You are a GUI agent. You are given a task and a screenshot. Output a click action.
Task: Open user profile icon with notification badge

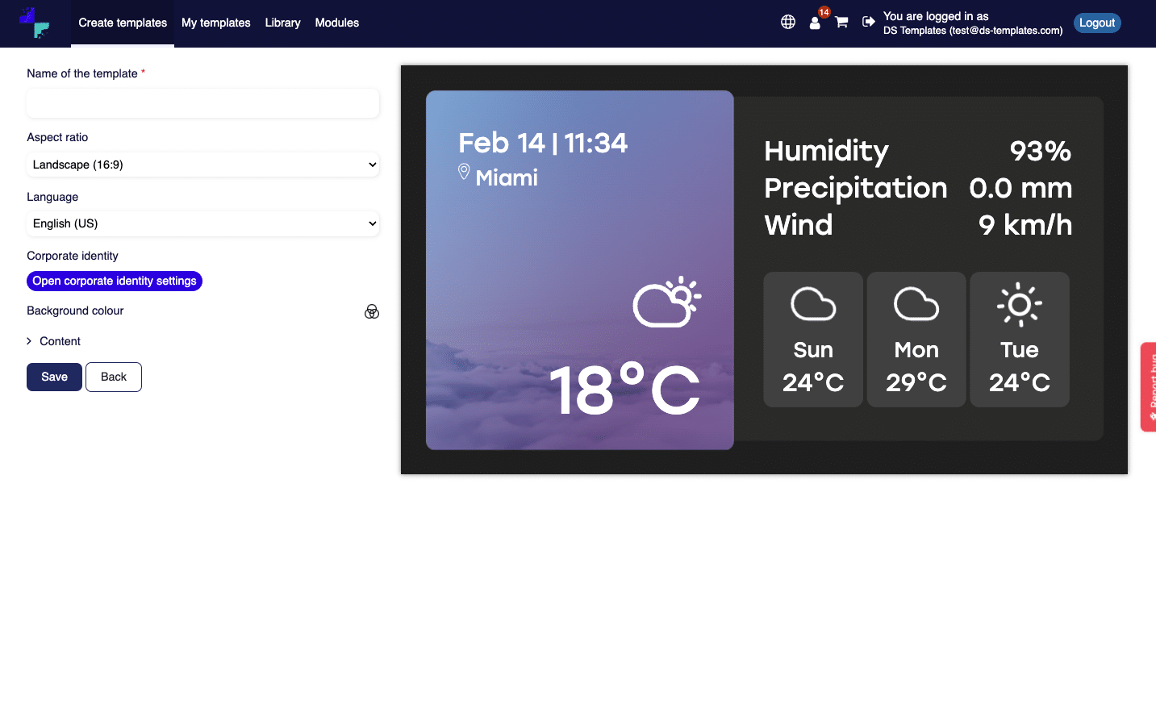815,23
